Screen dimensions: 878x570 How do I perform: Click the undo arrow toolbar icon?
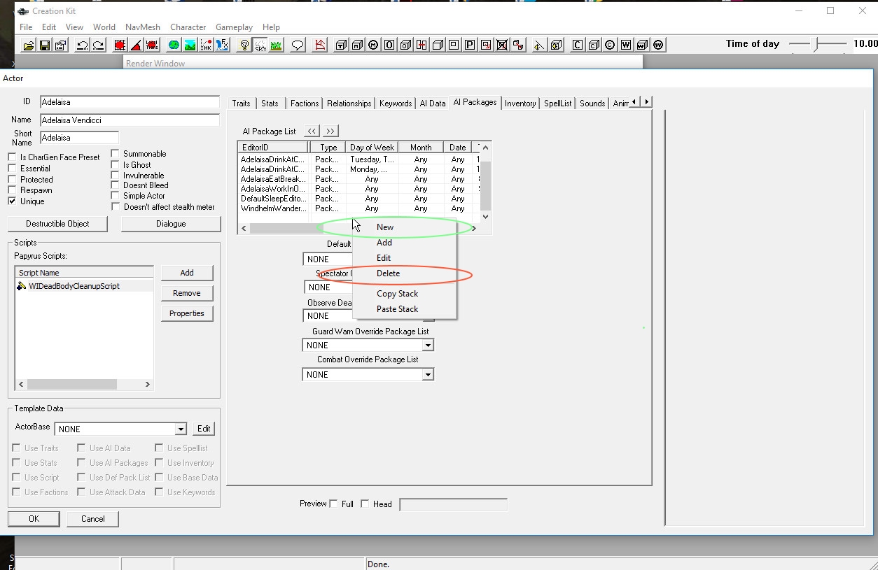[82, 45]
